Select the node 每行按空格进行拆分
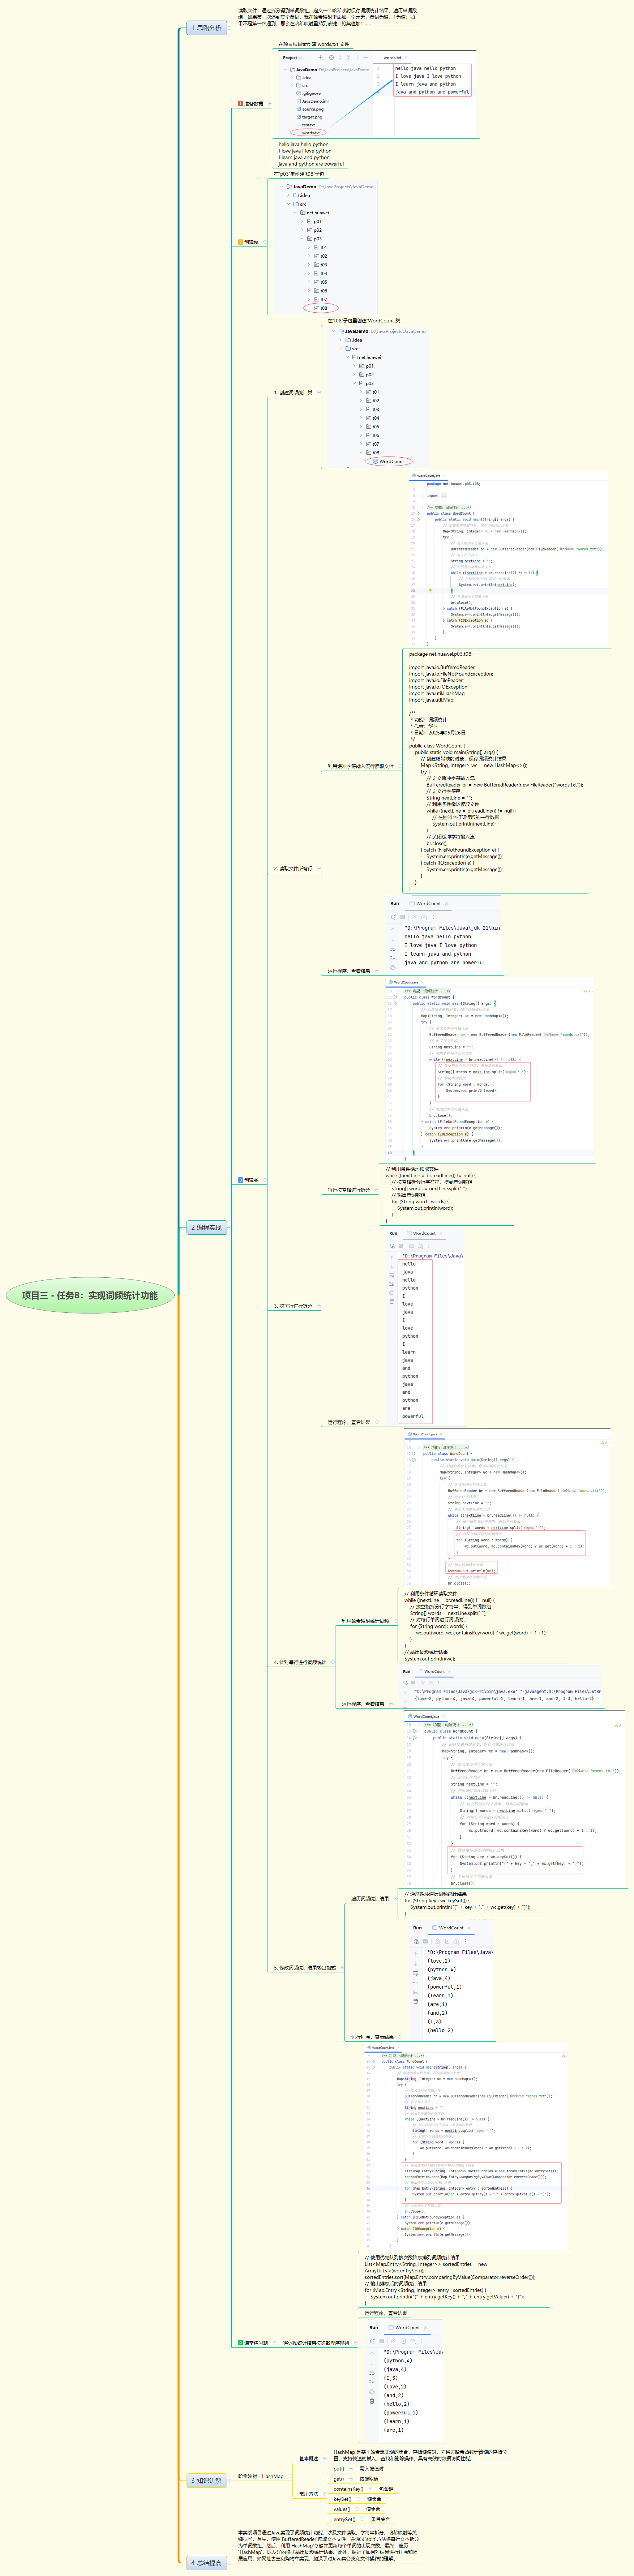This screenshot has height=2576, width=634. [x=349, y=1190]
